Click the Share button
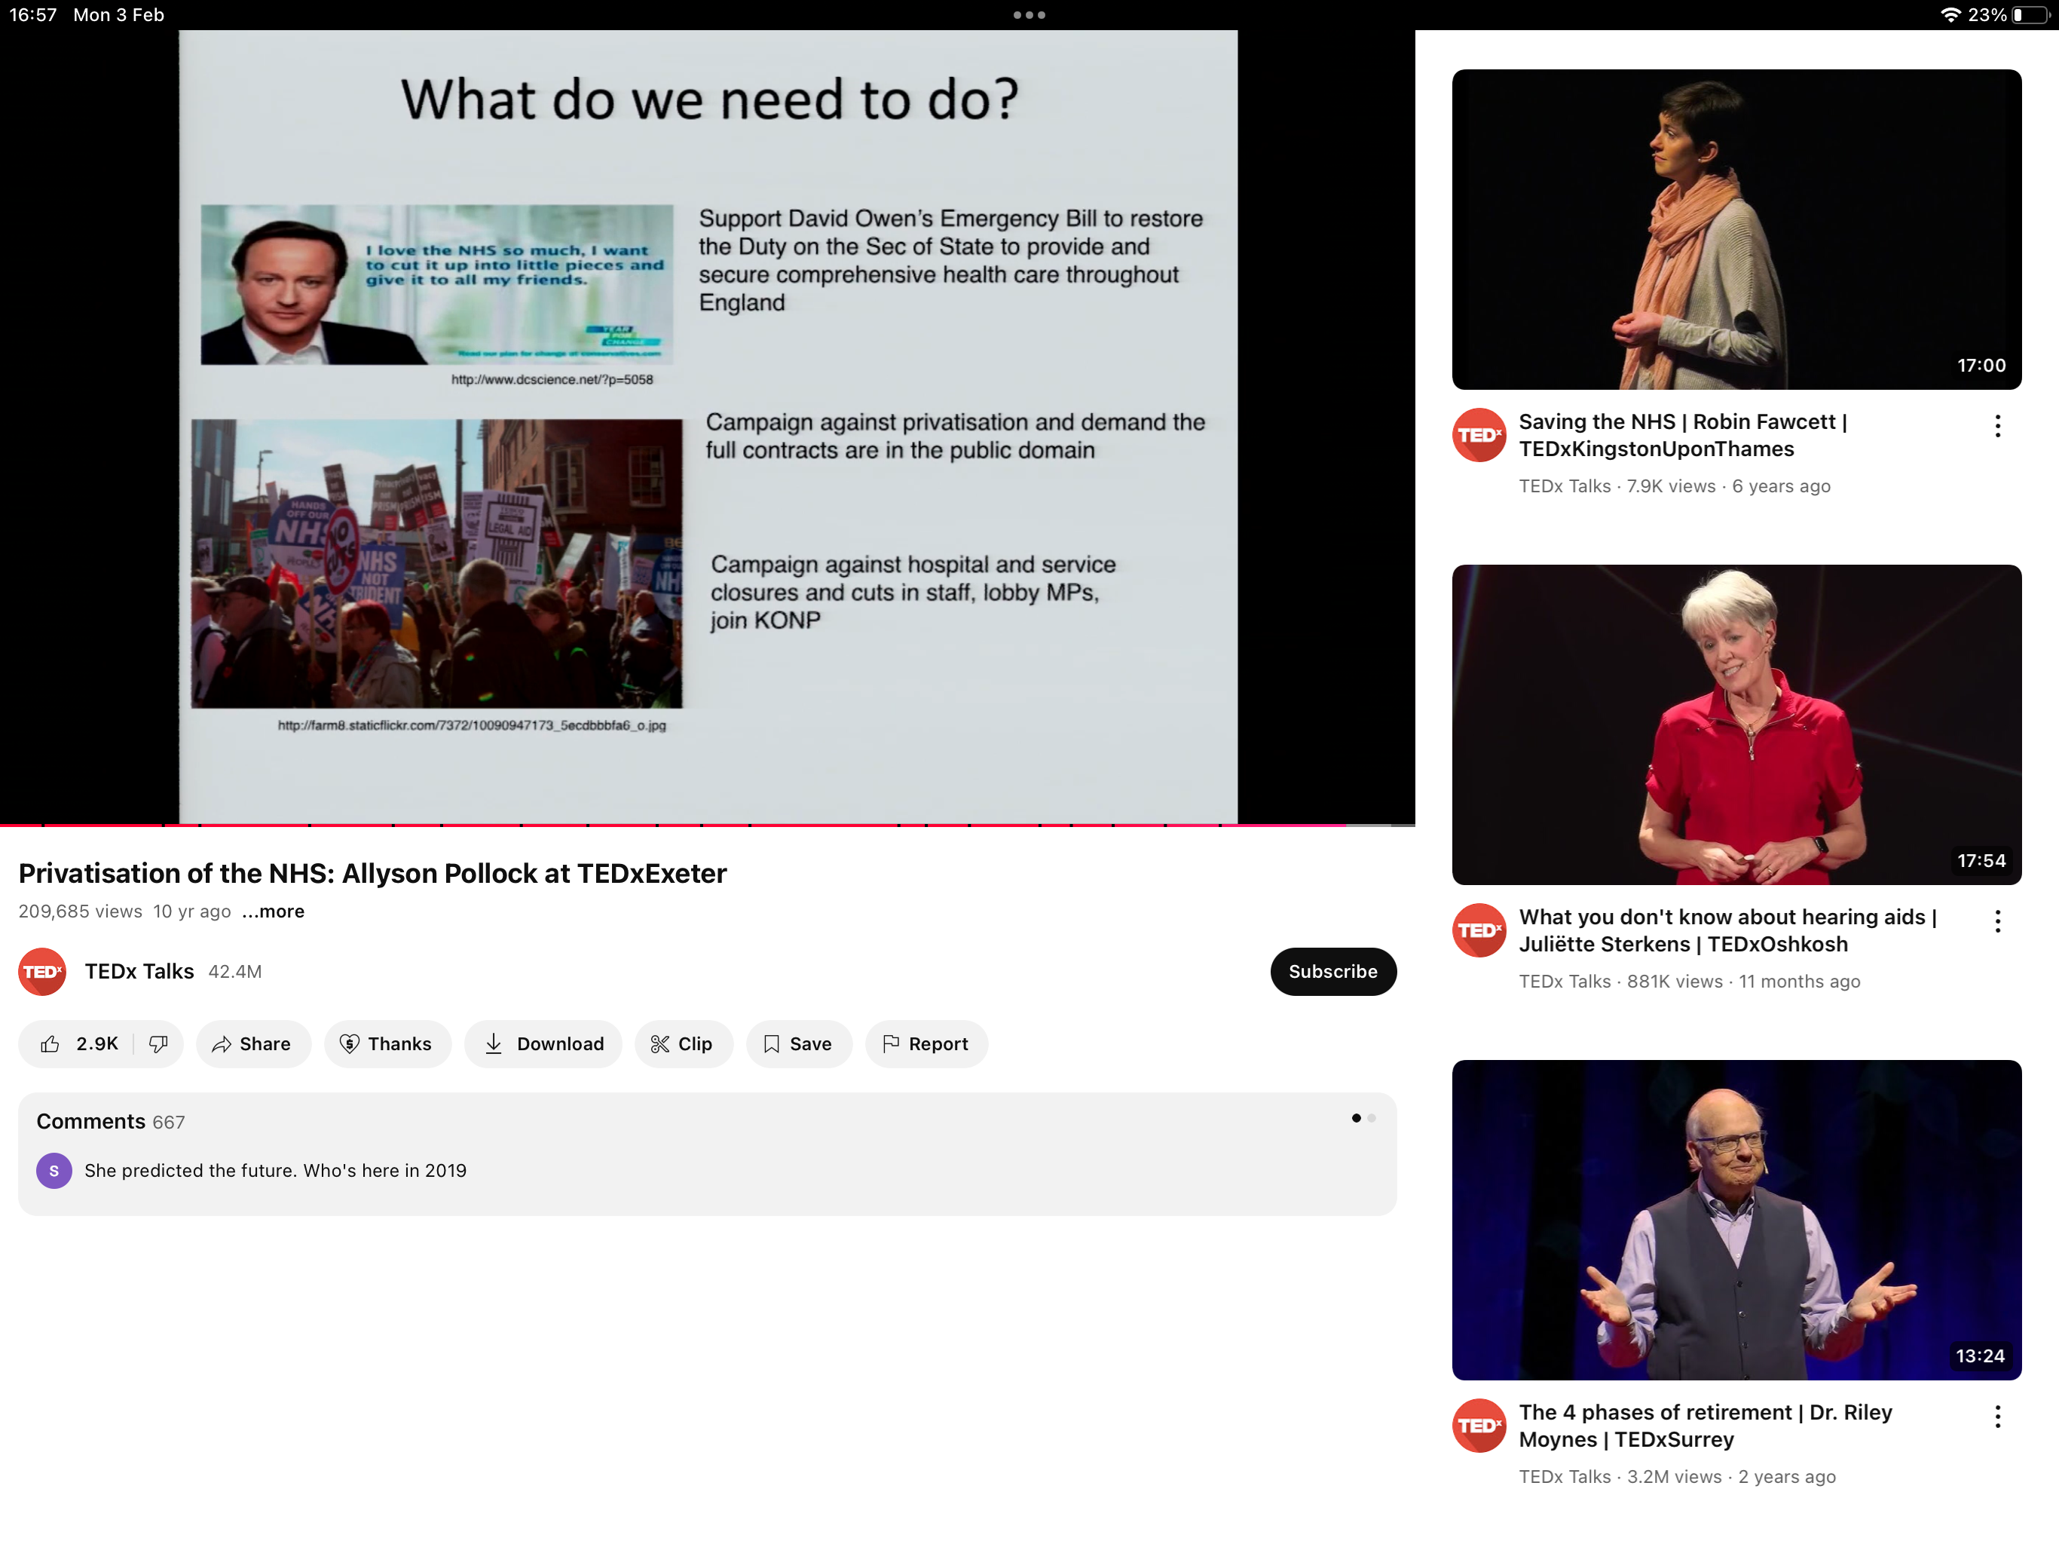Image resolution: width=2059 pixels, height=1544 pixels. (x=252, y=1044)
